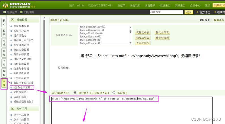
Task: Switch to the 模板 side tab
Action: 4,73
